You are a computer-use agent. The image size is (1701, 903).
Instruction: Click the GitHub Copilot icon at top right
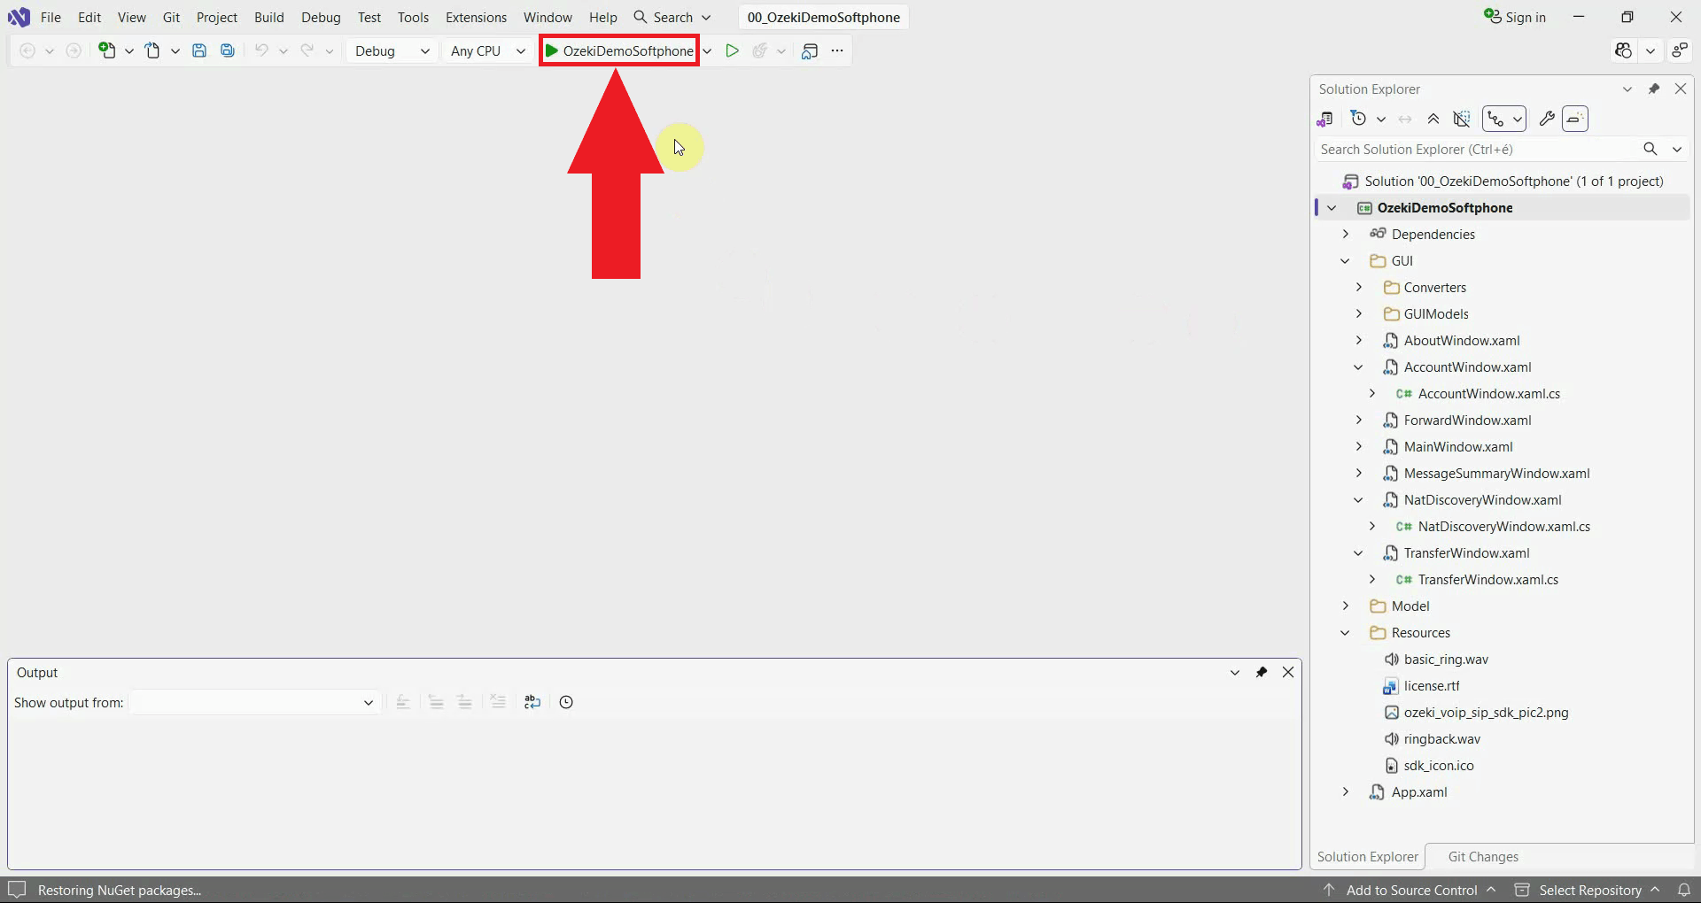point(1623,50)
